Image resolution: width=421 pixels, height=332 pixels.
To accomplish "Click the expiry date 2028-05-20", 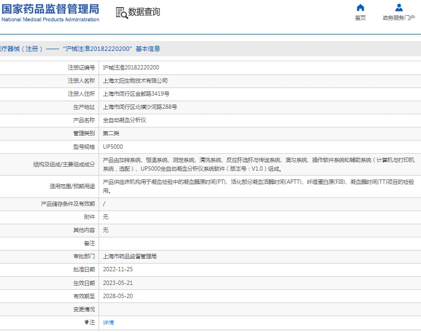I will click(118, 296).
